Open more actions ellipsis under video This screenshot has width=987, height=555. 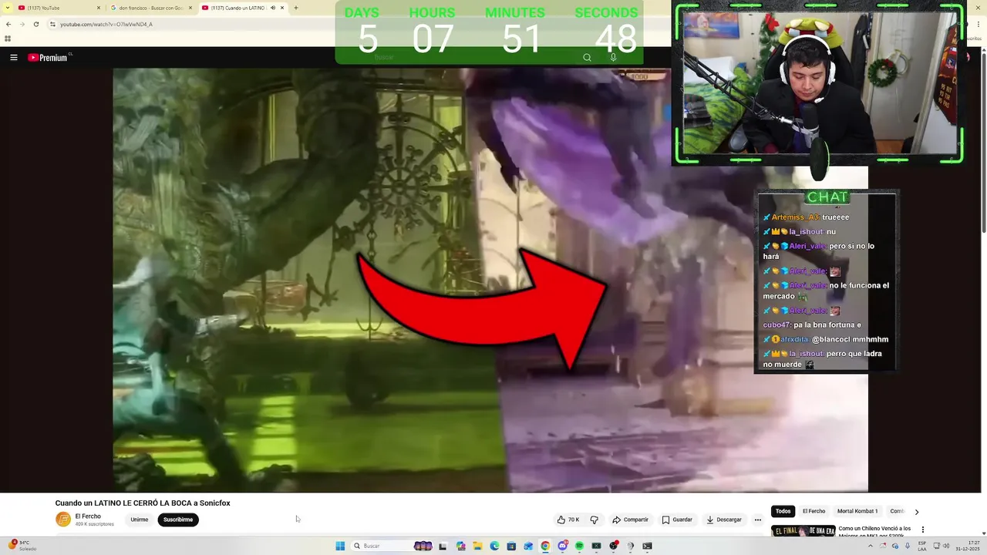pyautogui.click(x=757, y=520)
